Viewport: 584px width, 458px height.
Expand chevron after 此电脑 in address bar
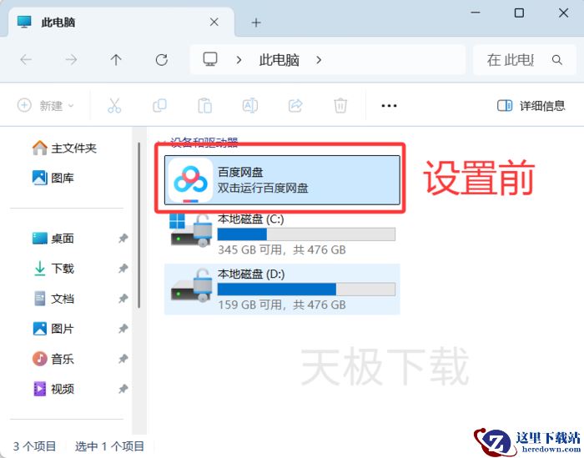(x=319, y=60)
